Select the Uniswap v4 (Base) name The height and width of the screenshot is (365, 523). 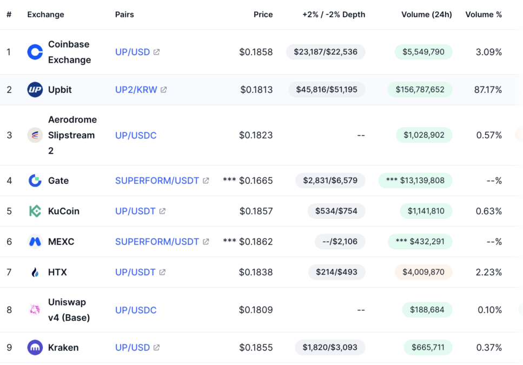(x=69, y=310)
